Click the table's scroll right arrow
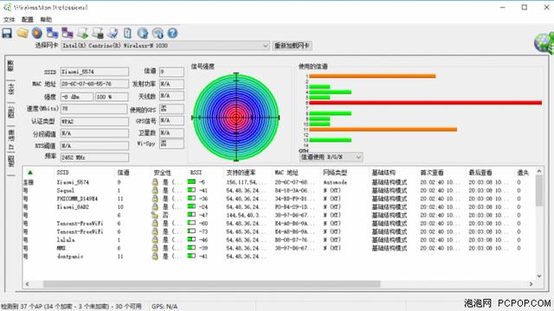 pyautogui.click(x=531, y=284)
